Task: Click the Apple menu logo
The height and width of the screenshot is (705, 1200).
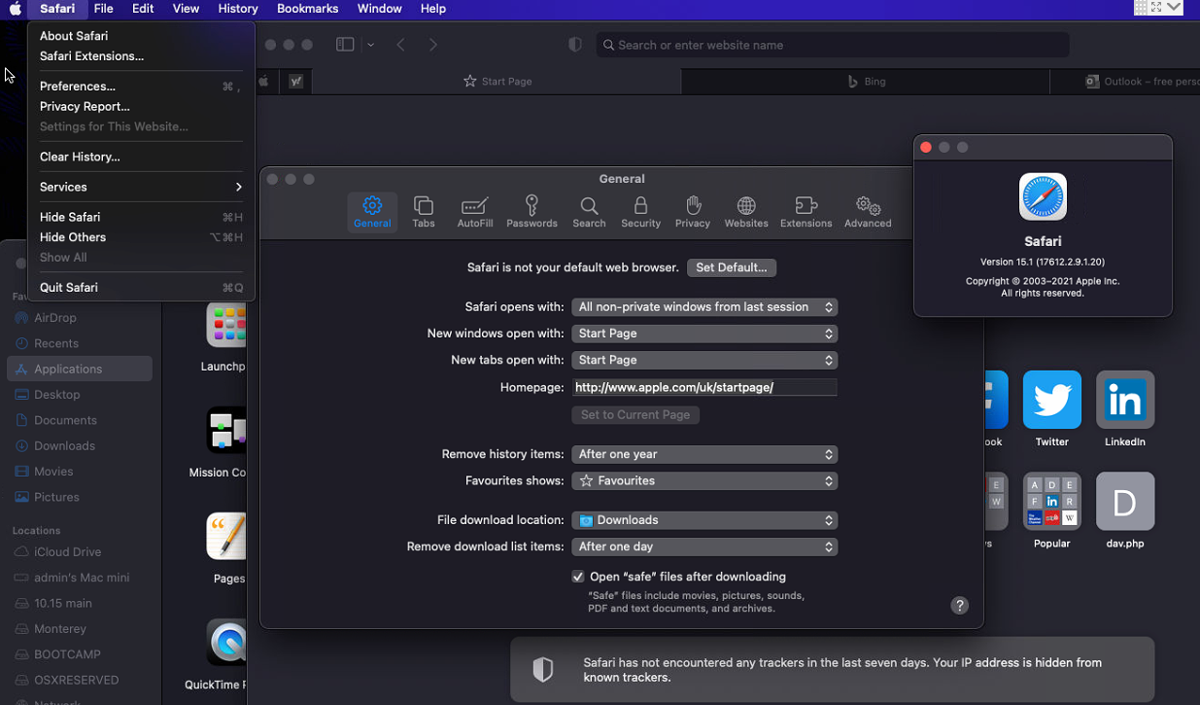Action: coord(16,9)
